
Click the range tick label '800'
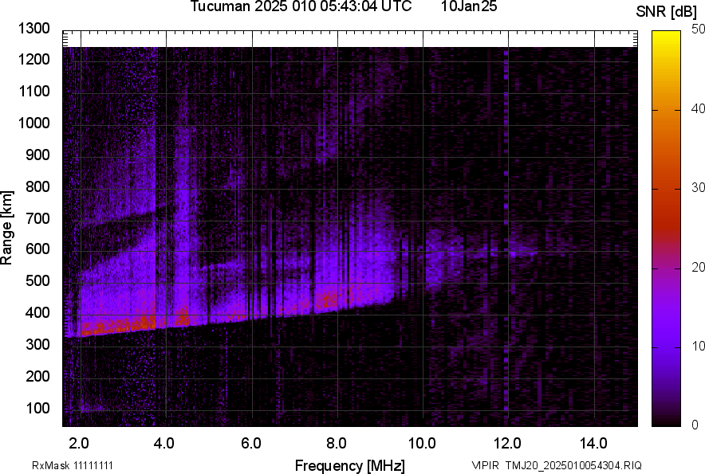[x=37, y=187]
